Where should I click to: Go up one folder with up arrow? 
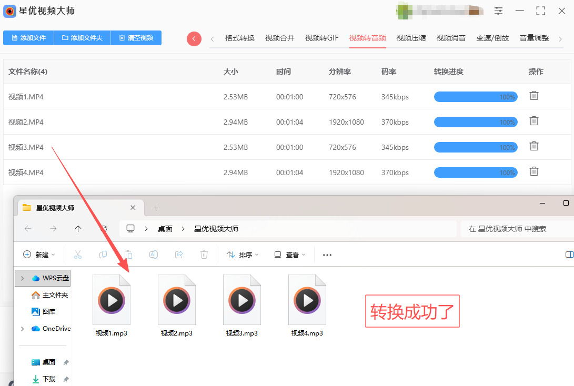[x=78, y=229]
